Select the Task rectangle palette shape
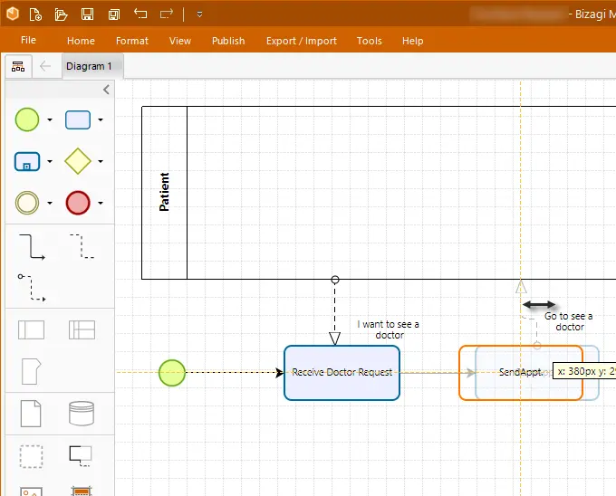The image size is (616, 496). tap(78, 119)
